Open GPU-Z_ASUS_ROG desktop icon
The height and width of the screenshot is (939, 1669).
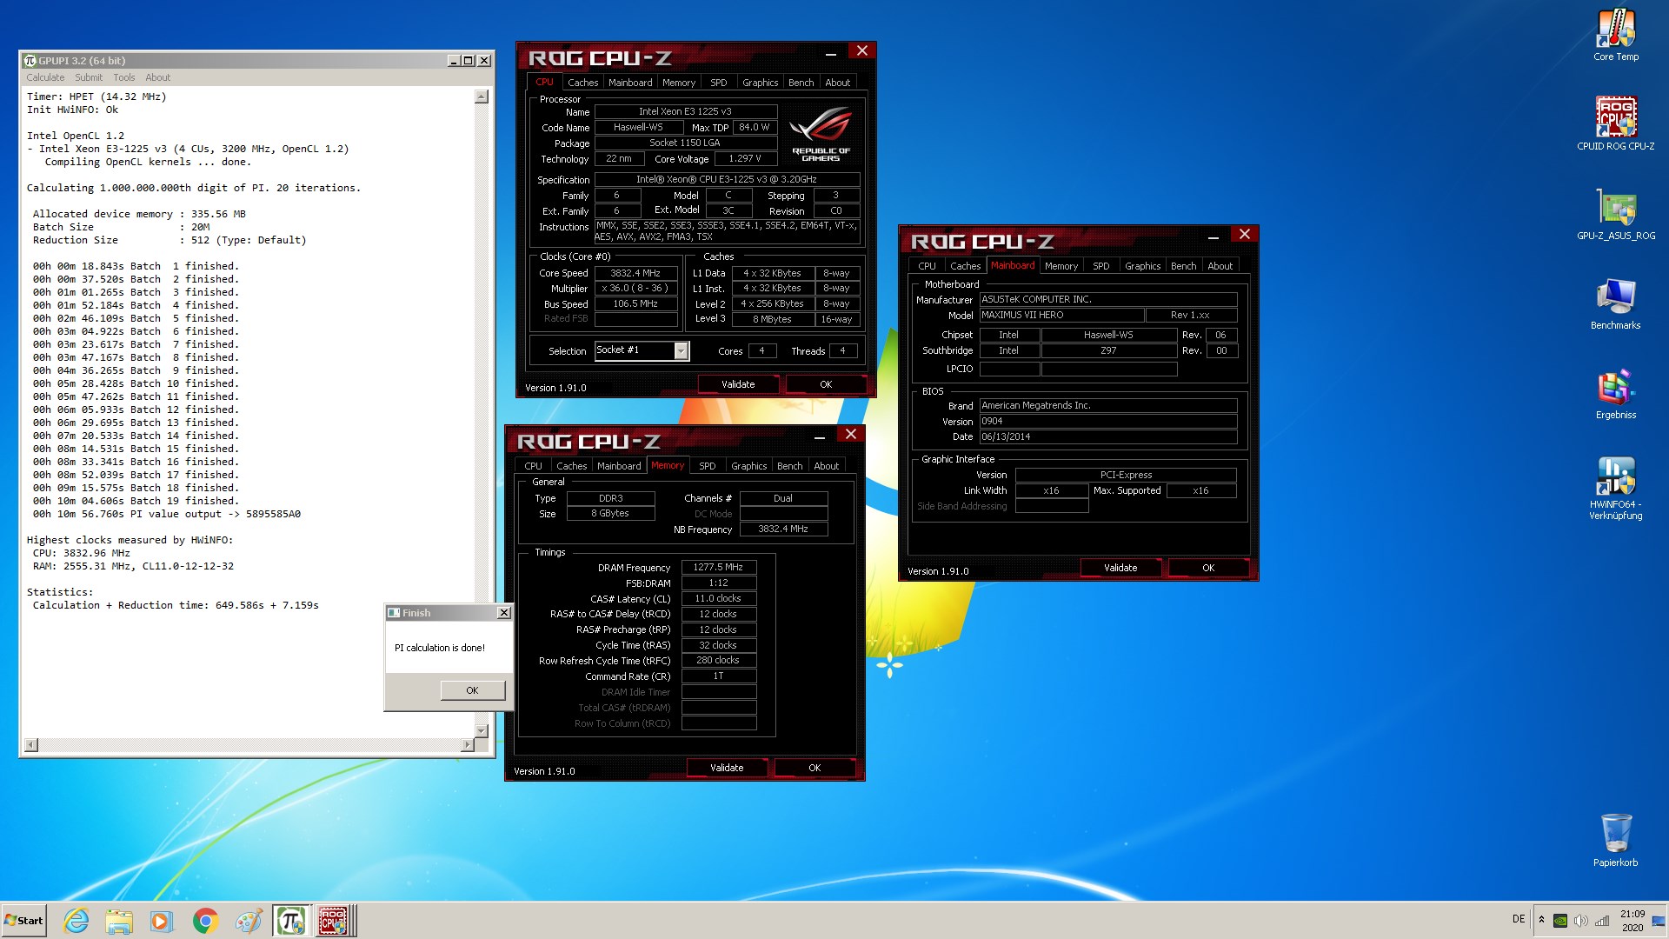tap(1615, 214)
